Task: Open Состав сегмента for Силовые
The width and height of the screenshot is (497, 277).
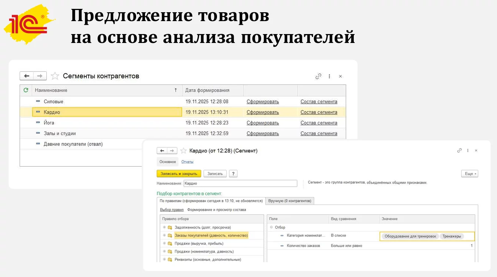Action: point(319,101)
